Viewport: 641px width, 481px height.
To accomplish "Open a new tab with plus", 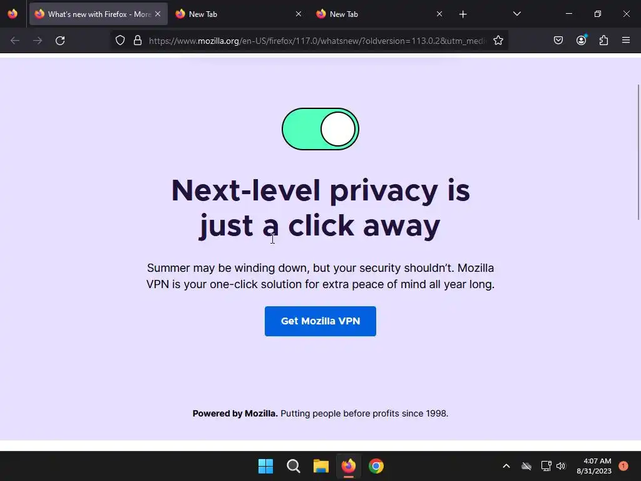I will click(x=463, y=14).
